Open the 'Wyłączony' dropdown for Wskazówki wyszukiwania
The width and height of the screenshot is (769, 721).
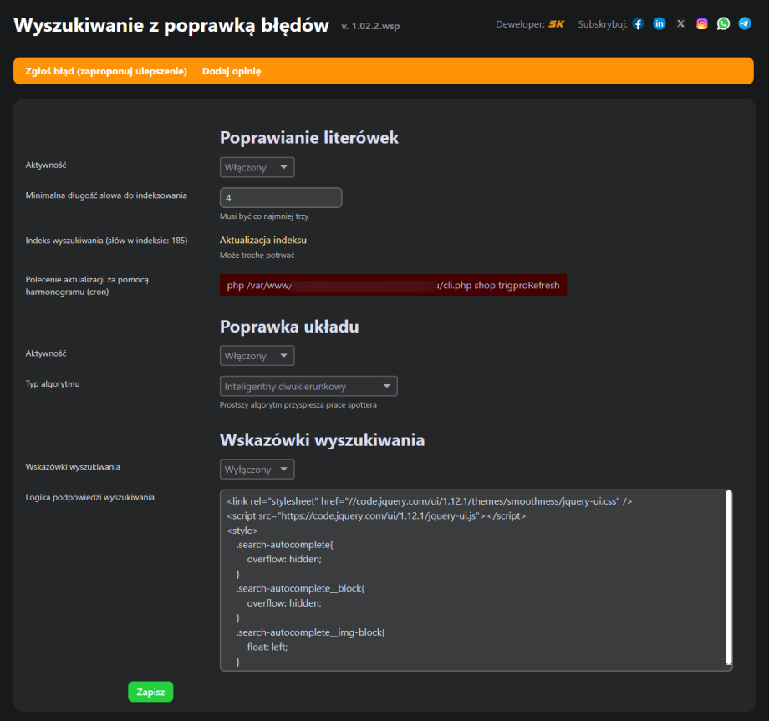257,469
